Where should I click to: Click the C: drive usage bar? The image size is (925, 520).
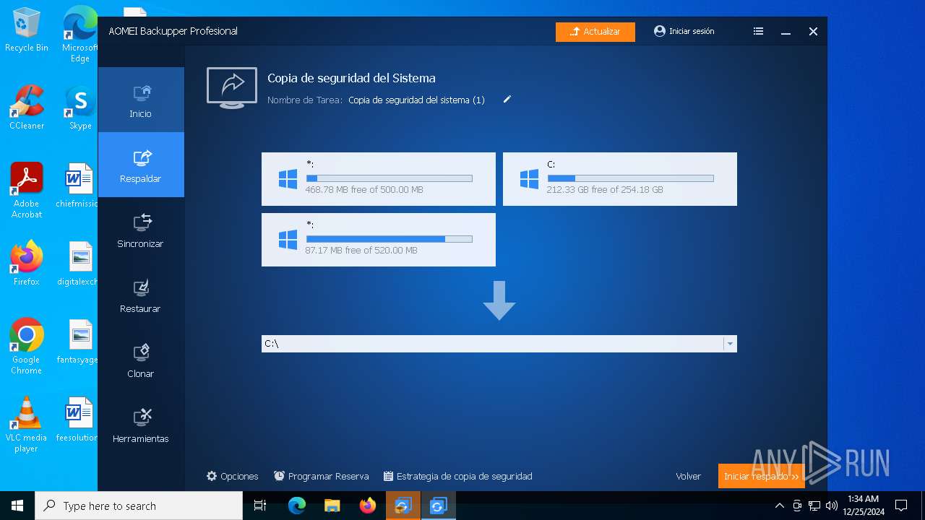click(x=631, y=178)
